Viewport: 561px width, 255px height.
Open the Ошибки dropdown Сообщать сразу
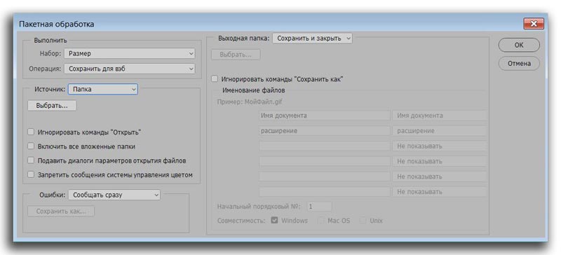coord(114,195)
